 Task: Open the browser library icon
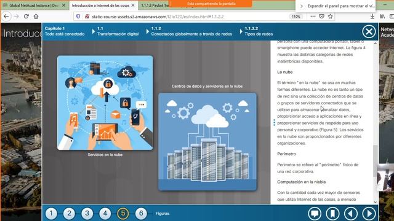tap(382, 17)
